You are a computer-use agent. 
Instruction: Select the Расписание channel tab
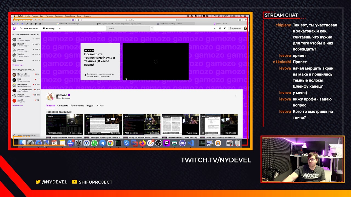pyautogui.click(x=77, y=106)
